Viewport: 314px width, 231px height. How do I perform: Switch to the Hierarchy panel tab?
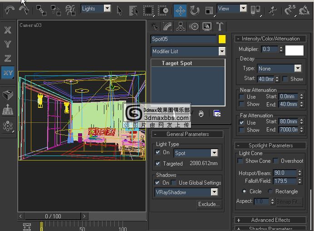point(181,26)
